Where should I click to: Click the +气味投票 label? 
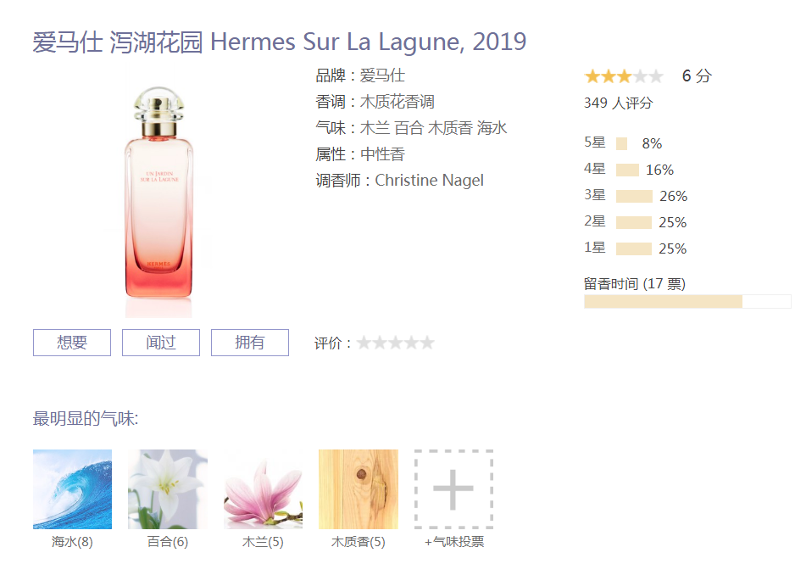454,542
